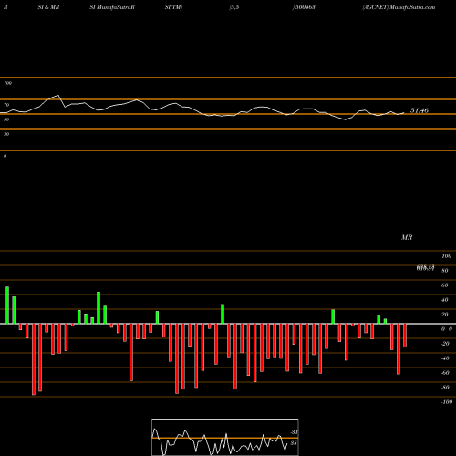This screenshot has height=456, width=456.
Task: Click the RSI axis label 70
Action: [6, 105]
